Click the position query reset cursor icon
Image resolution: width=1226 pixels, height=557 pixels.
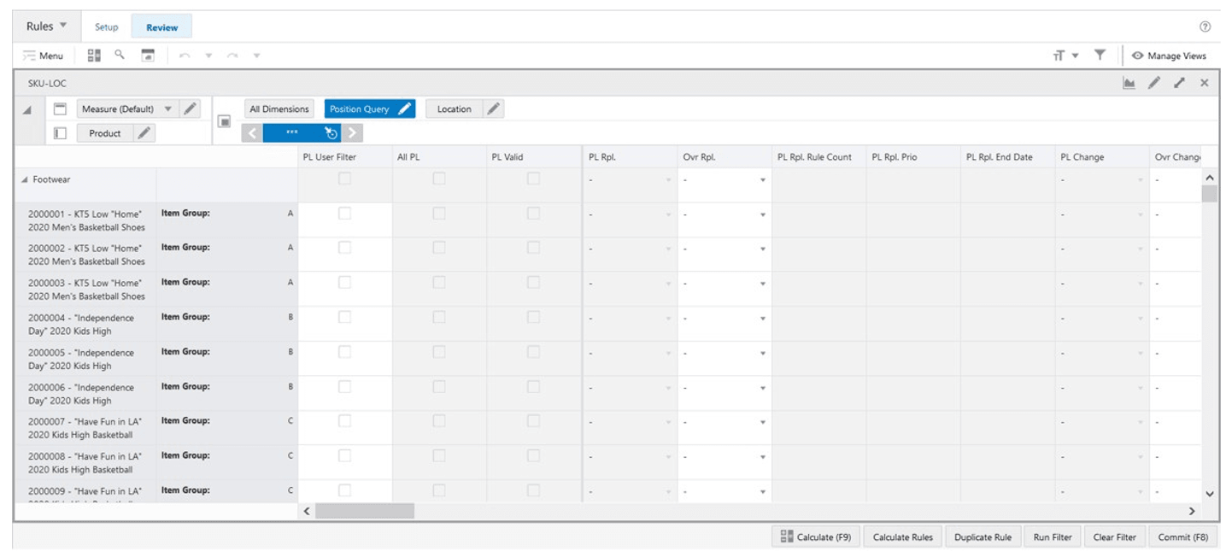coord(331,133)
